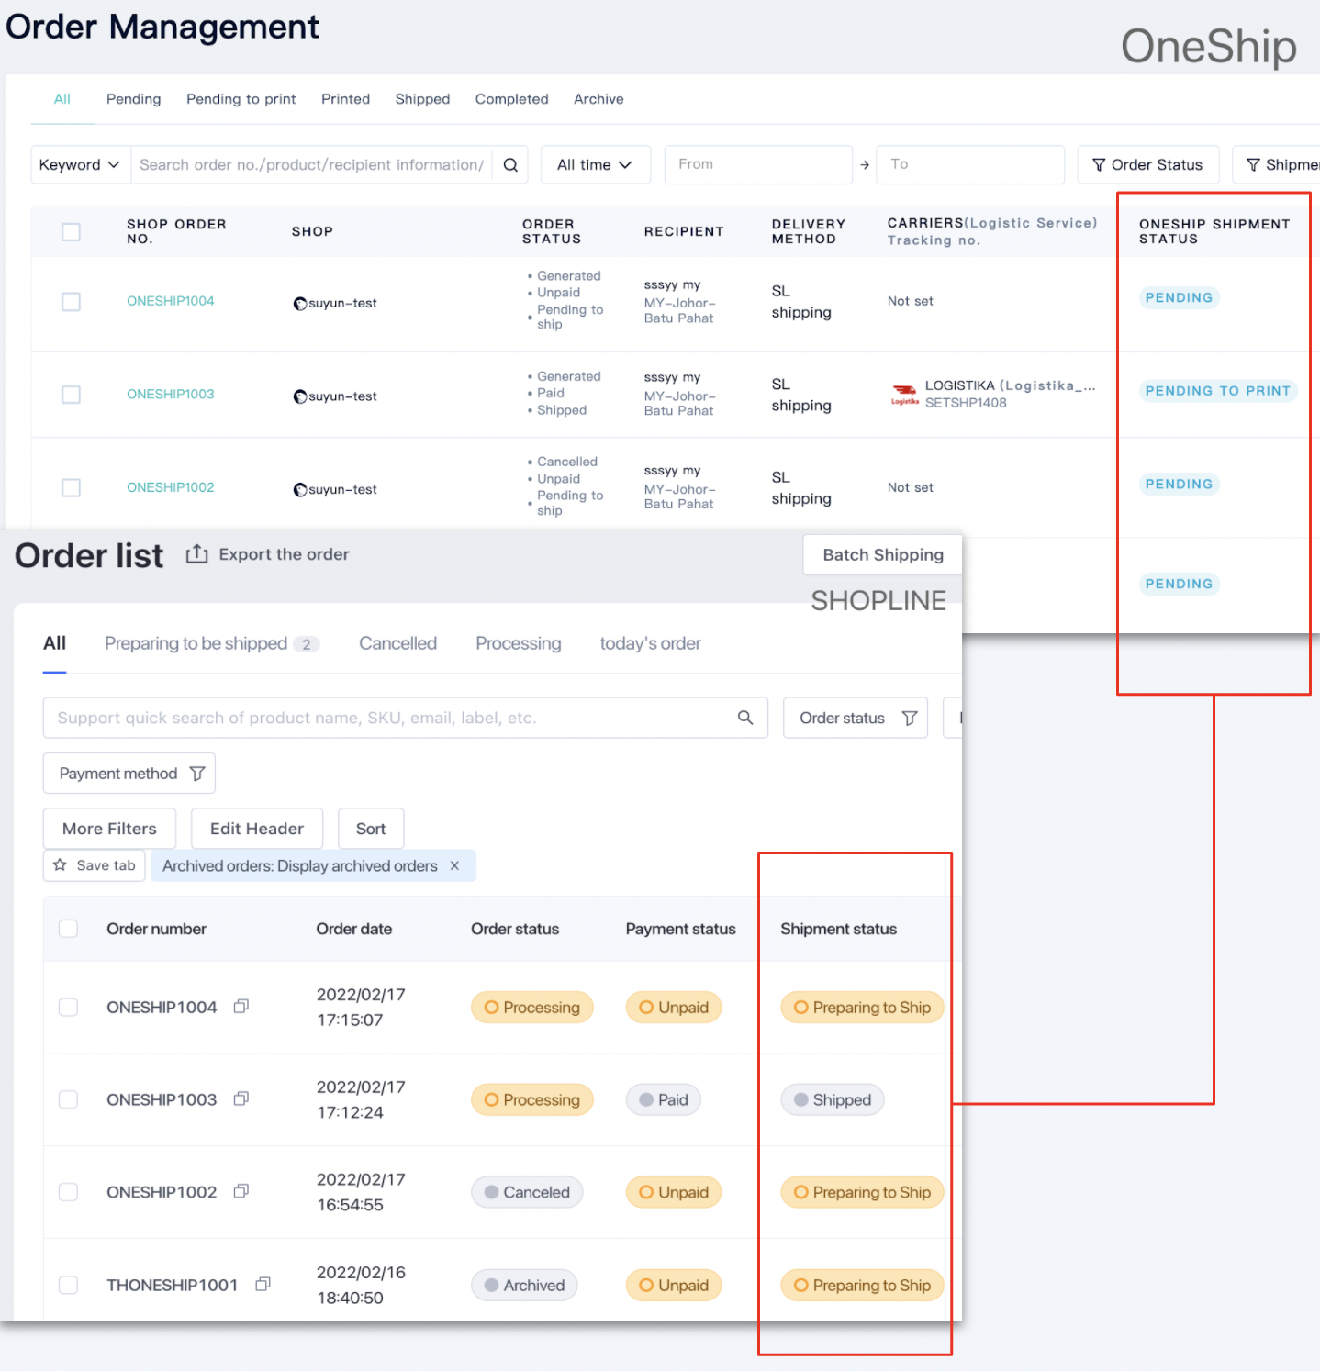The image size is (1320, 1371).
Task: Check SHOPLINE order ONESHIP1003 checkbox
Action: tap(68, 1099)
